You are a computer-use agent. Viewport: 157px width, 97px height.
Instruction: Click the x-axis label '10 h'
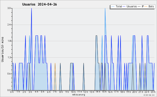point(73,92)
